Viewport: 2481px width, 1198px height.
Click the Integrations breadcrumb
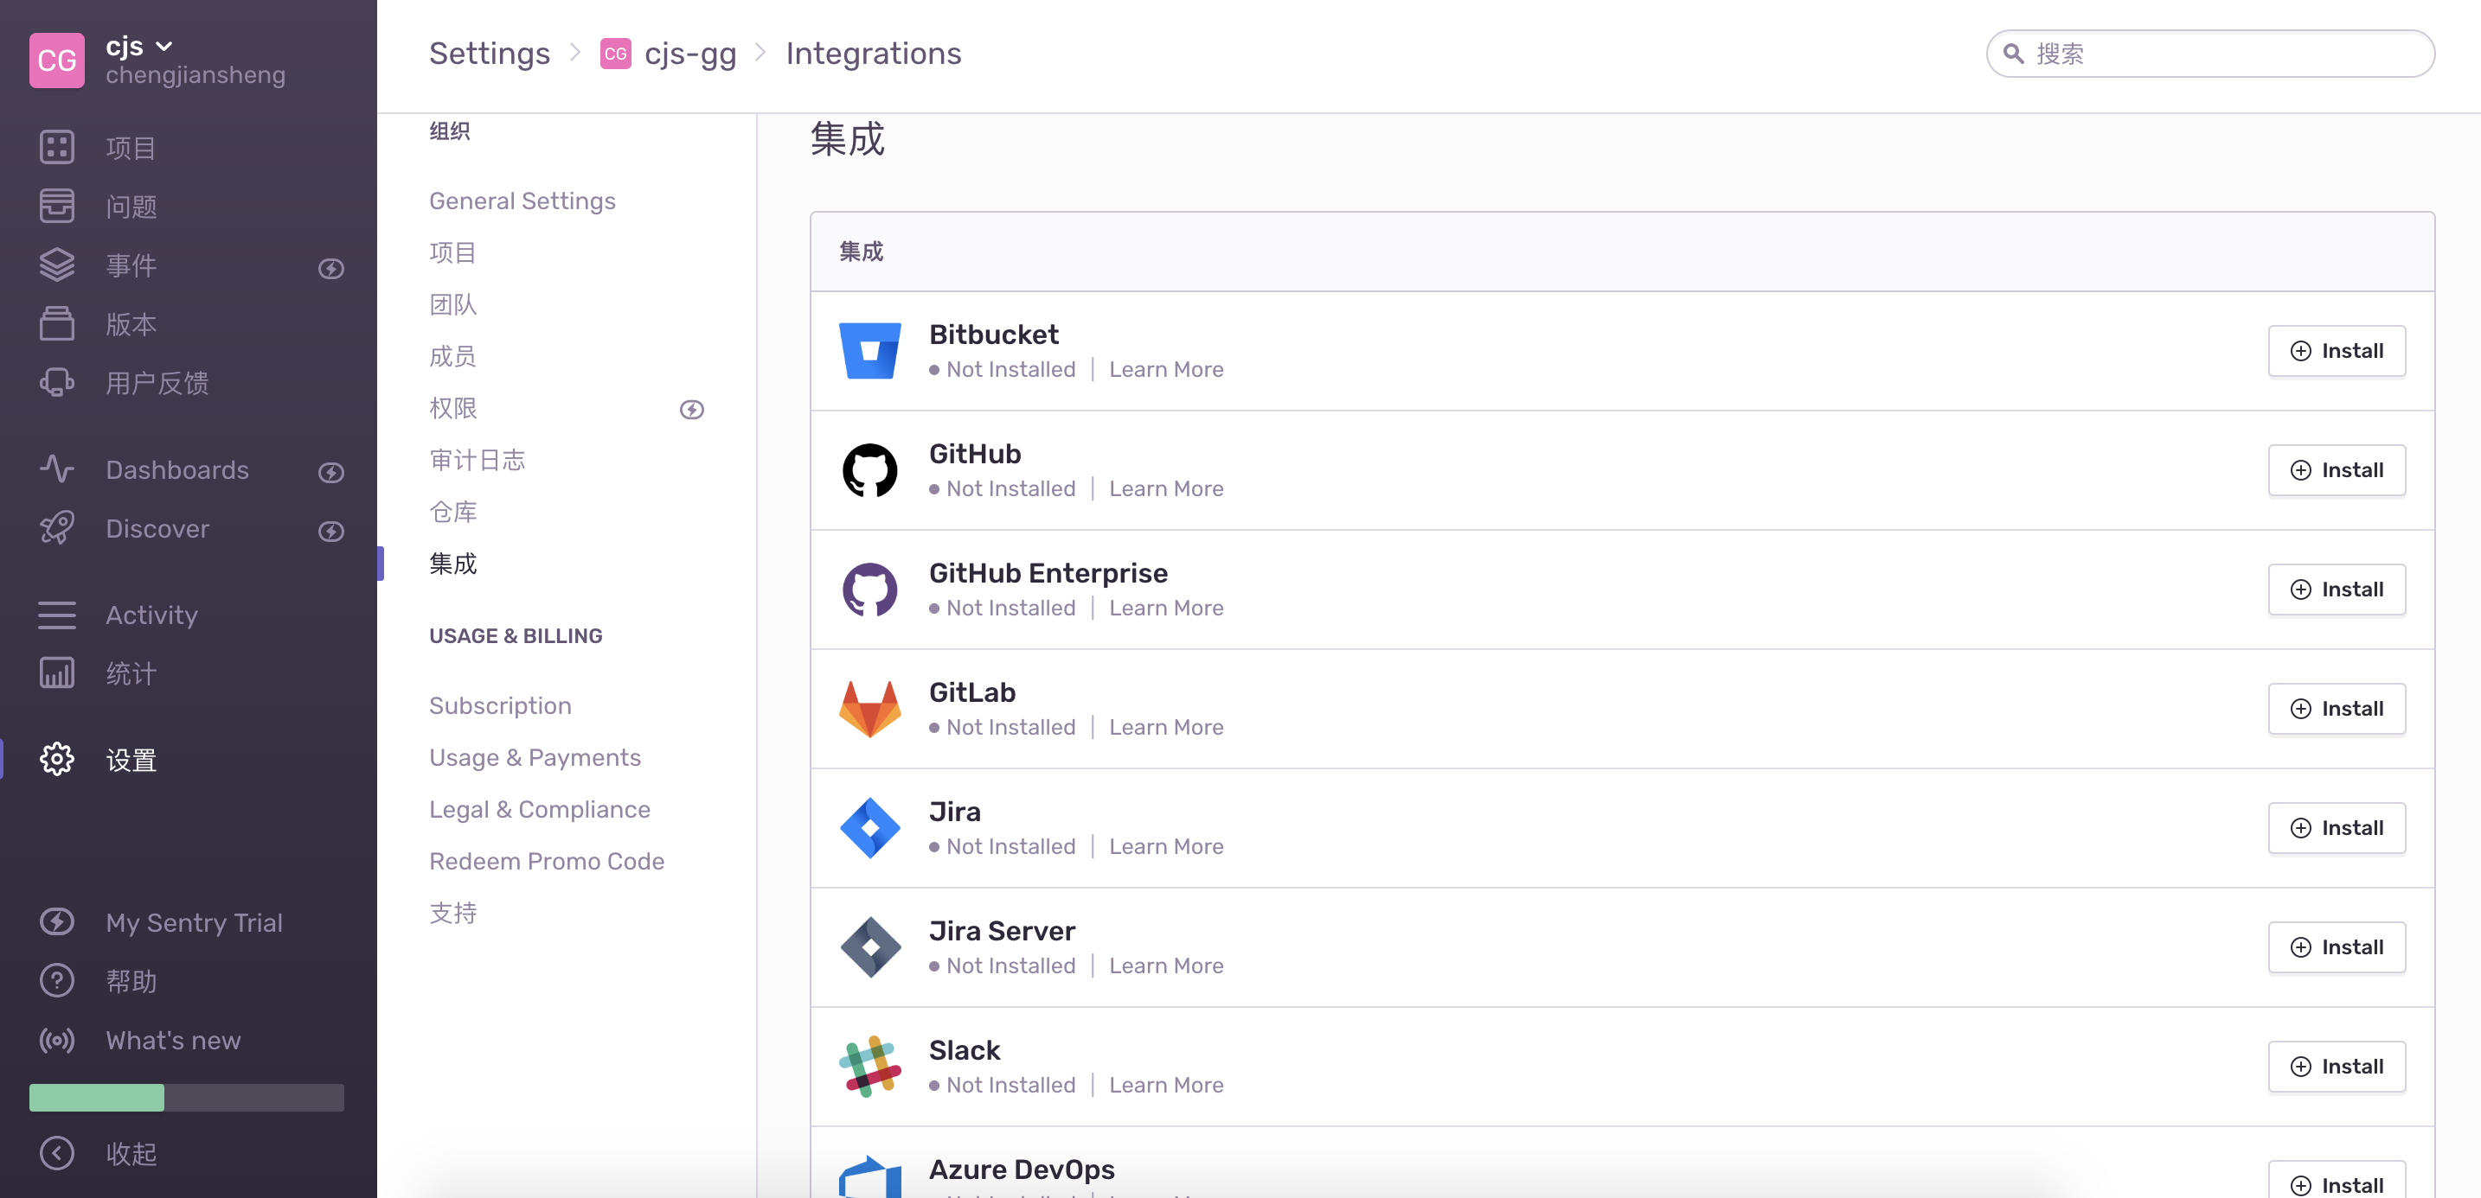pos(873,54)
